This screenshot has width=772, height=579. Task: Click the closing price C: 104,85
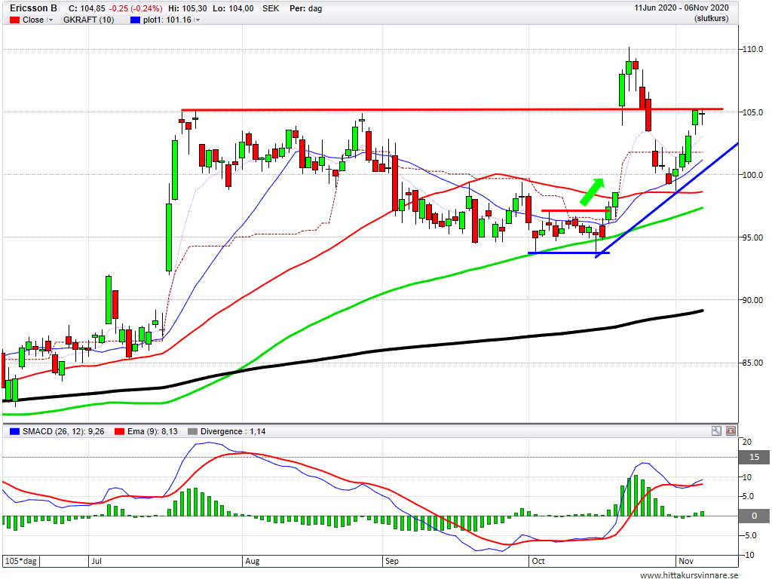87,8
